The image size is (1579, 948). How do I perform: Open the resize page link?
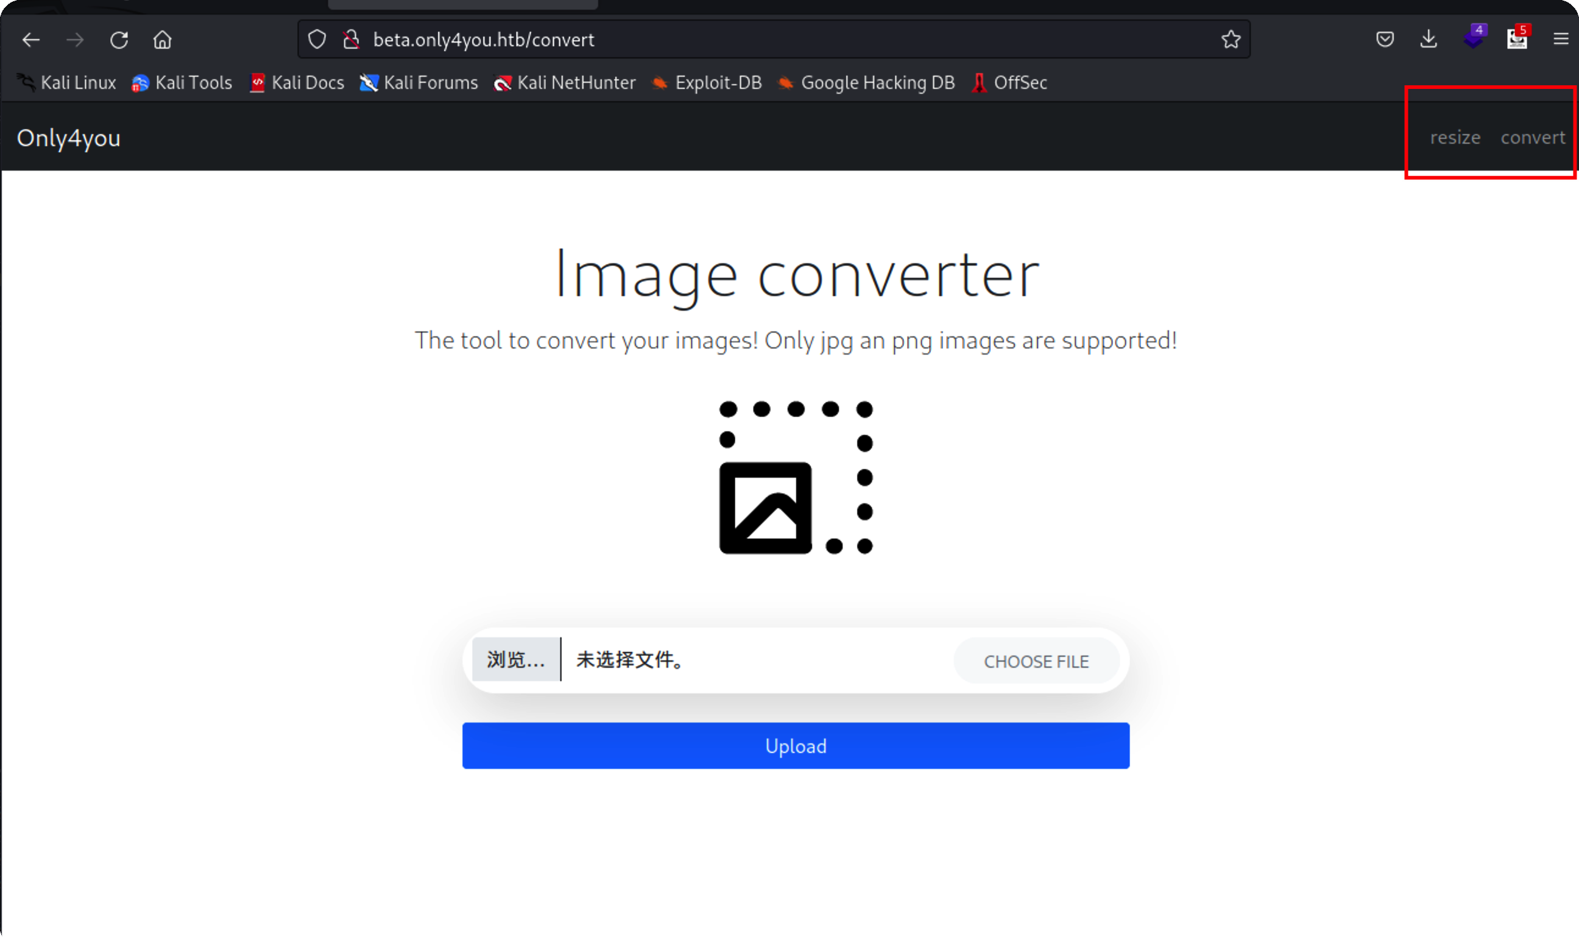1455,137
